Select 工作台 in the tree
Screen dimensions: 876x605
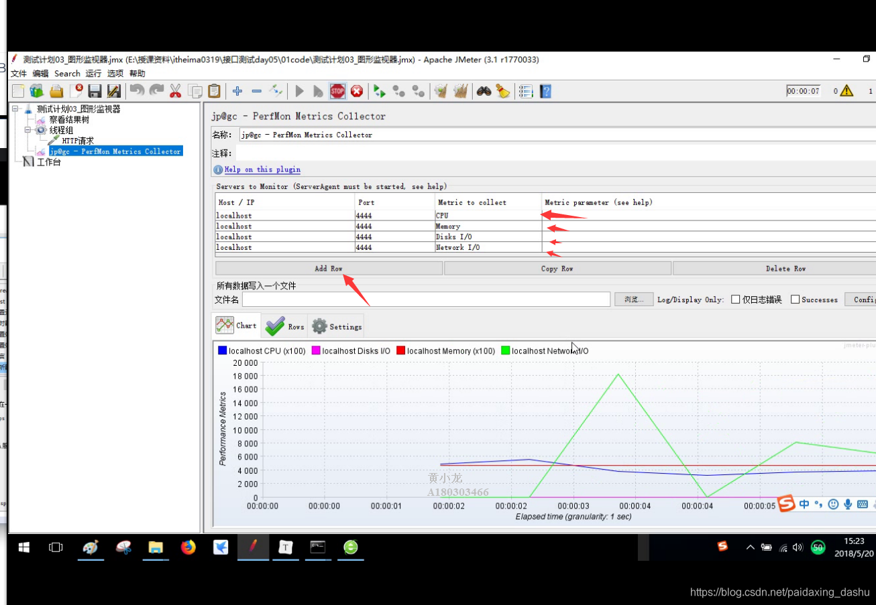(48, 162)
